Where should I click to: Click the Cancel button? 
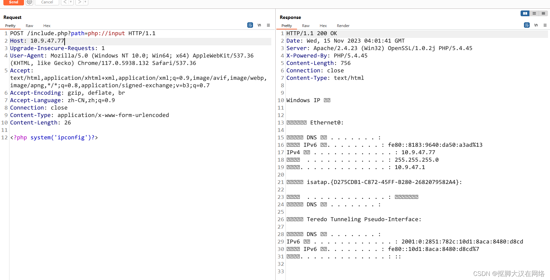tap(47, 2)
